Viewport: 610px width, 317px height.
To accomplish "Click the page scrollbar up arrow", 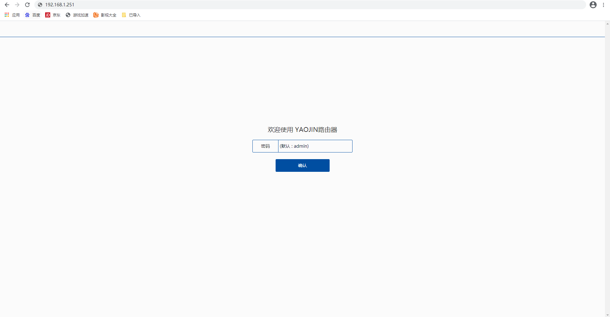I will click(607, 24).
